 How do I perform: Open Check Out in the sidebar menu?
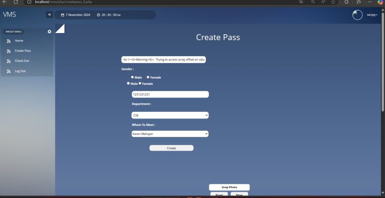[22, 61]
